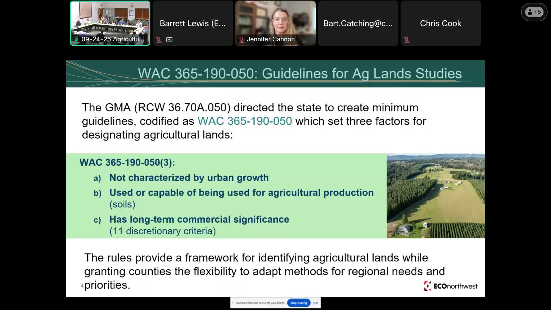Select the Barrett Lewis participant tile
This screenshot has height=310, width=551.
coord(193,23)
